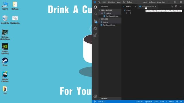Expand the Outline section
The width and height of the screenshot is (184, 103).
(x=110, y=98)
